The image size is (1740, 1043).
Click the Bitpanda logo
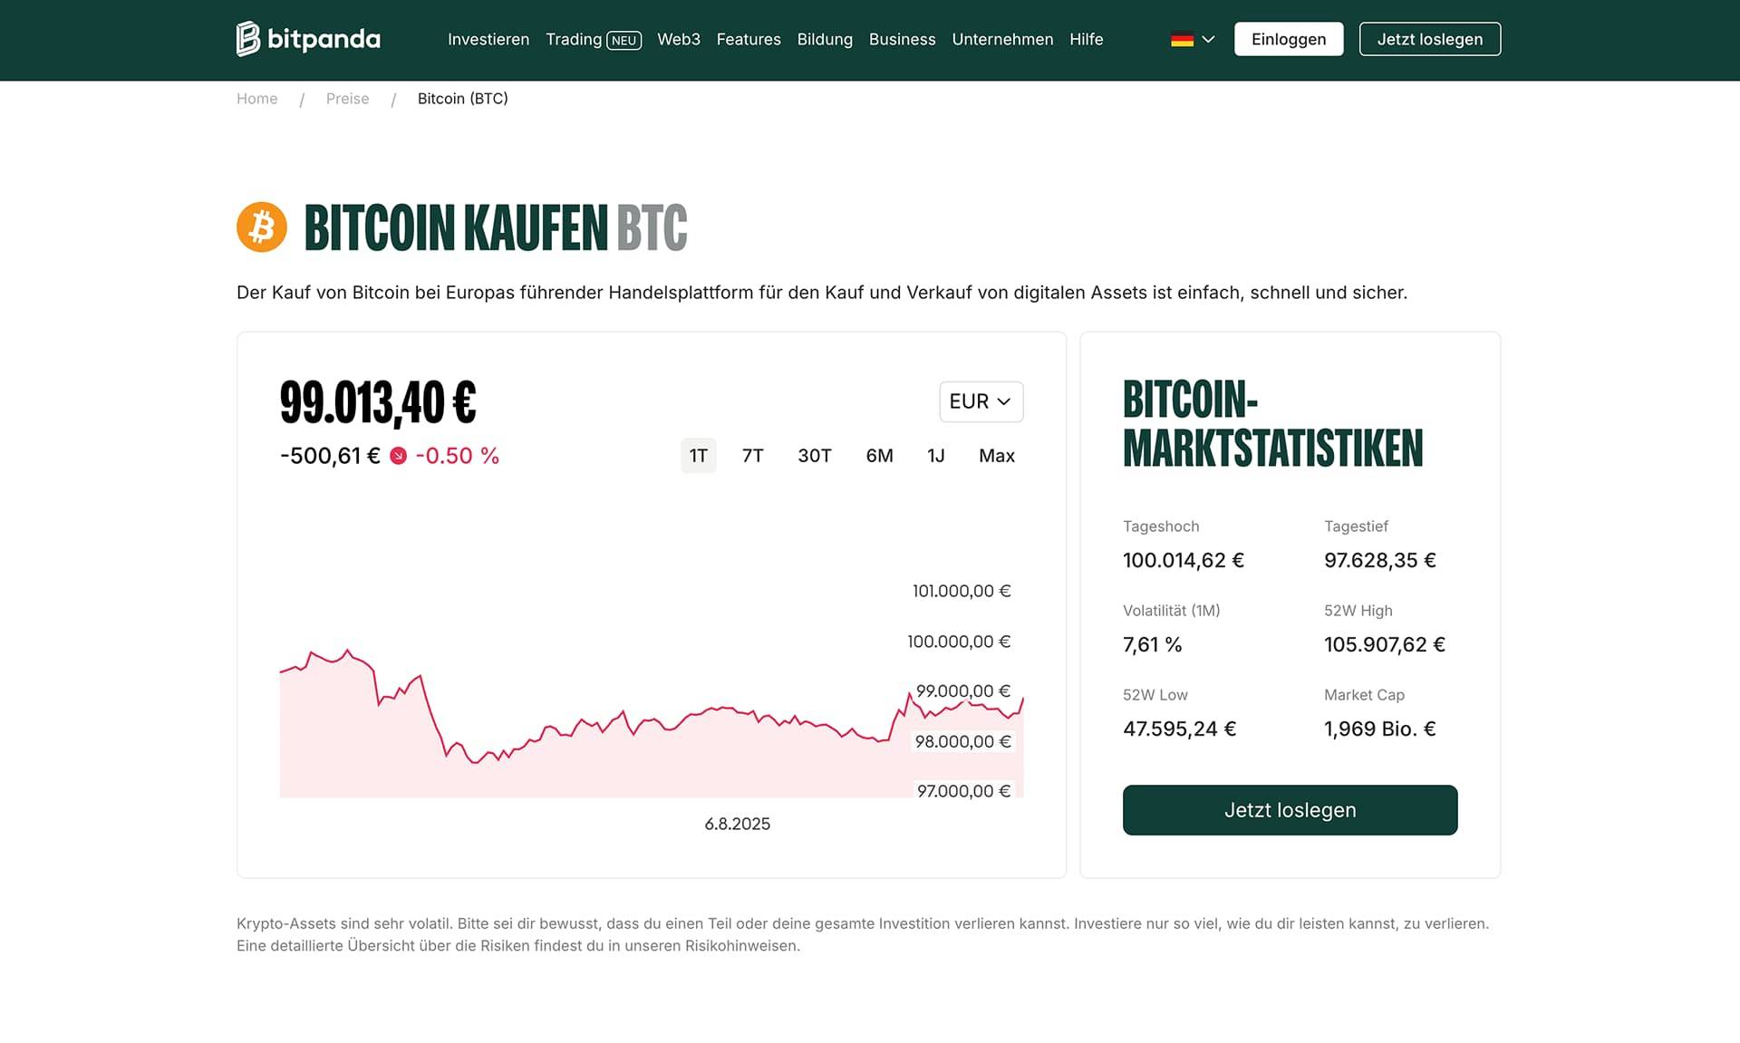point(308,39)
